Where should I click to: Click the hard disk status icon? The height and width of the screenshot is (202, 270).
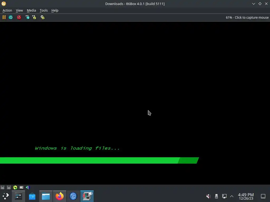coord(22,187)
